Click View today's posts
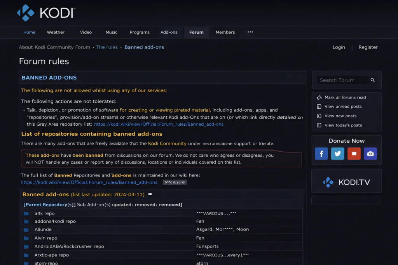 343,125
